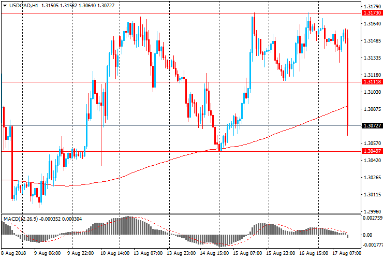This screenshot has width=383, height=259.
Task: Select the 1.30420 price scale value
Action: (372, 160)
